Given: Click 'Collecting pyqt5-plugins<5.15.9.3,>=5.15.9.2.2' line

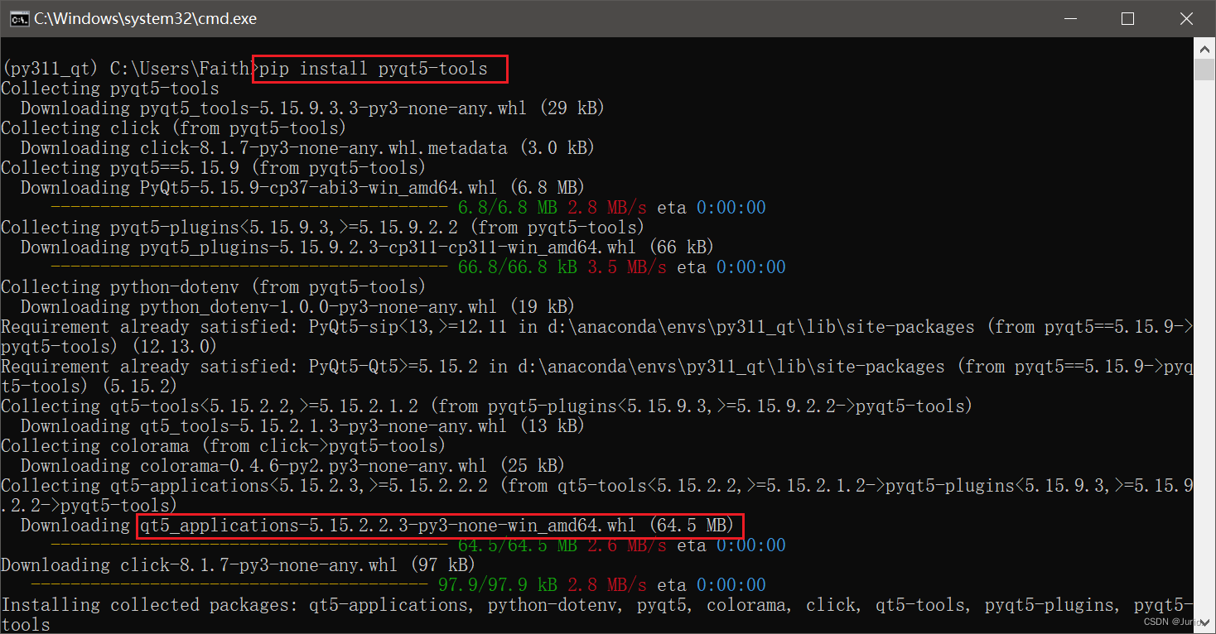Looking at the screenshot, I should coord(323,228).
